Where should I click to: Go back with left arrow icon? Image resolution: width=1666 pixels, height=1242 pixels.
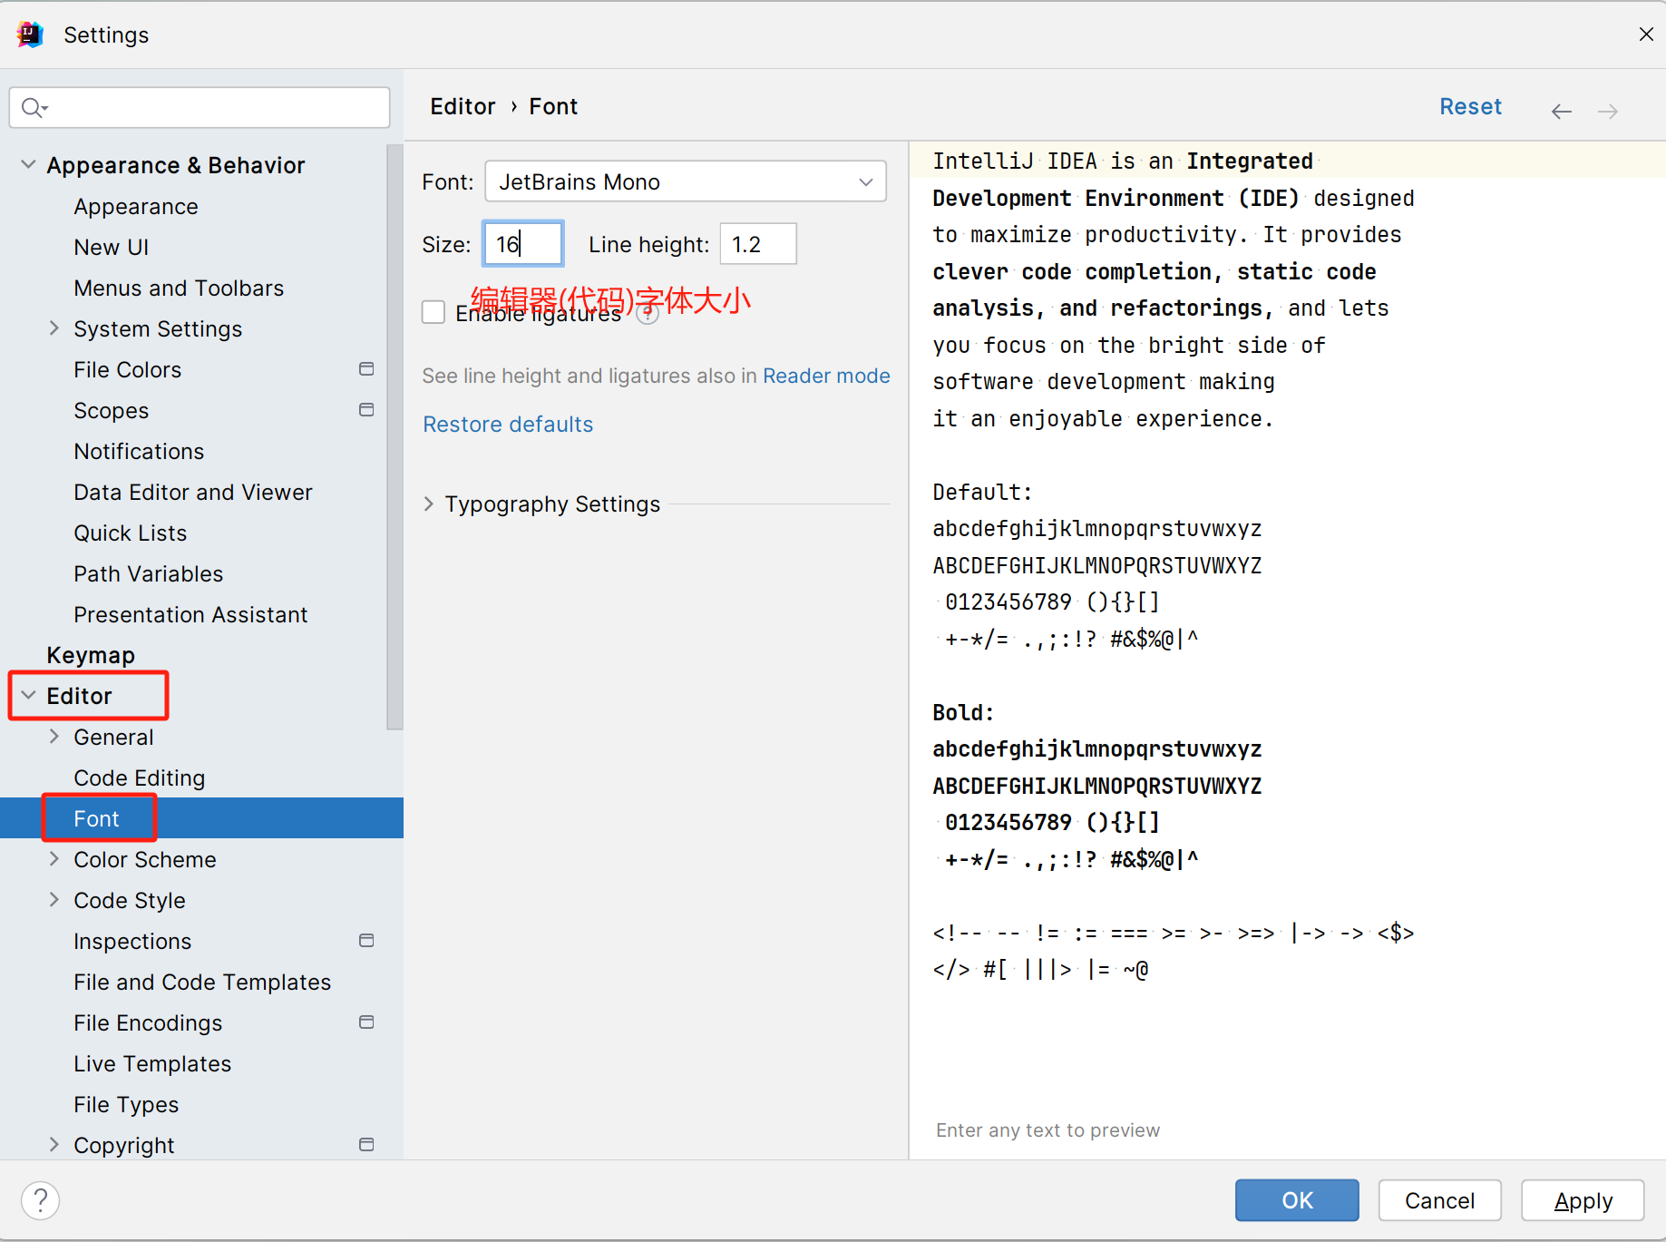[1561, 111]
